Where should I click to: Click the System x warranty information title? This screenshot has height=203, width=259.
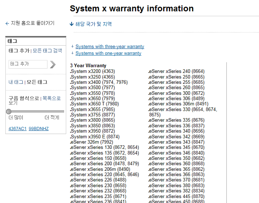(132, 9)
